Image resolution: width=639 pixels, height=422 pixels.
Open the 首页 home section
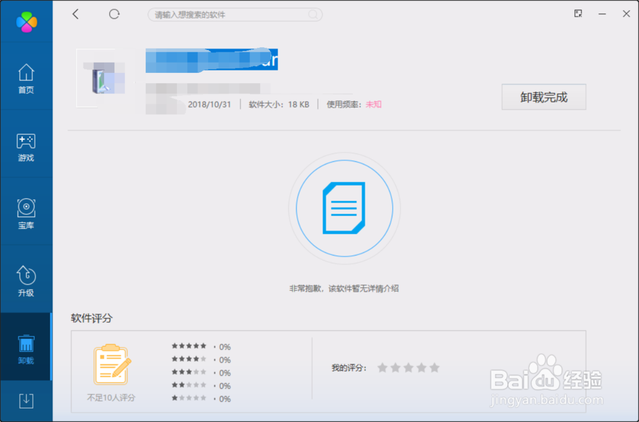tap(26, 79)
